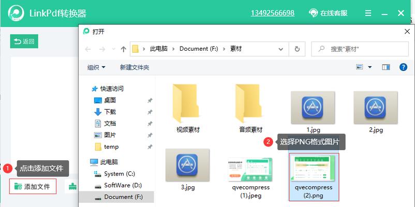Click the breadcrumb chevron before 此电脑

point(144,49)
